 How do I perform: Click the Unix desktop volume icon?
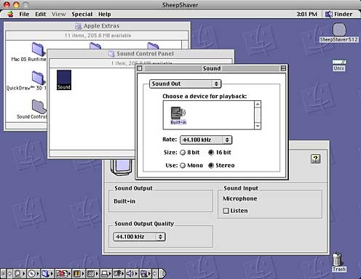click(x=339, y=65)
